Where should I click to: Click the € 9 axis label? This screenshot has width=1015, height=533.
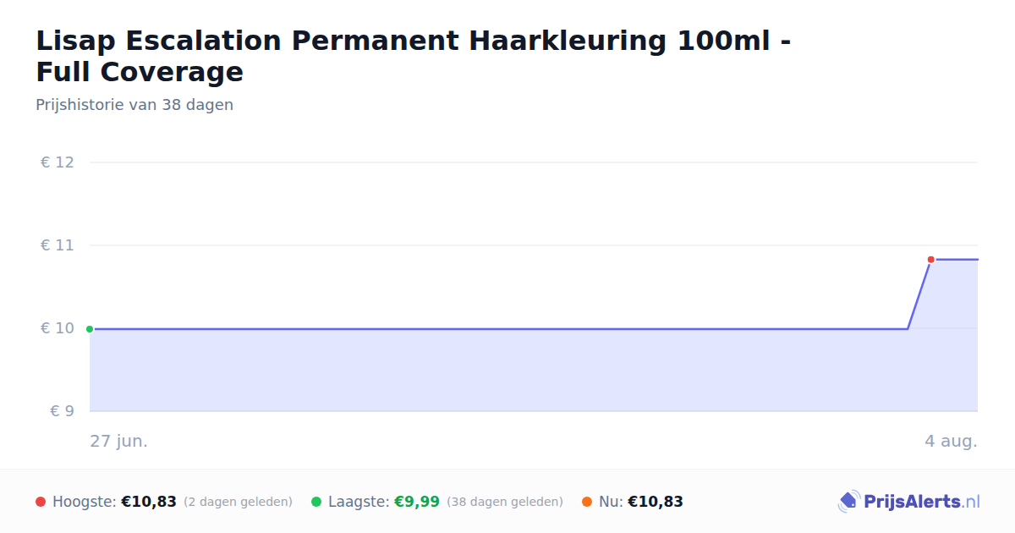(x=63, y=411)
